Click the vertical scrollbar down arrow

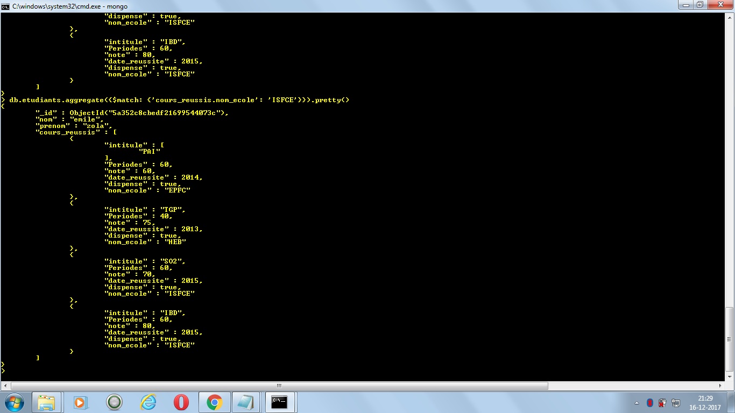[x=730, y=376]
